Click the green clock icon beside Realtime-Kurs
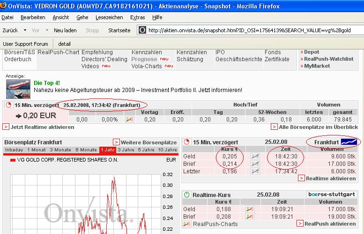 pyautogui.click(x=186, y=194)
